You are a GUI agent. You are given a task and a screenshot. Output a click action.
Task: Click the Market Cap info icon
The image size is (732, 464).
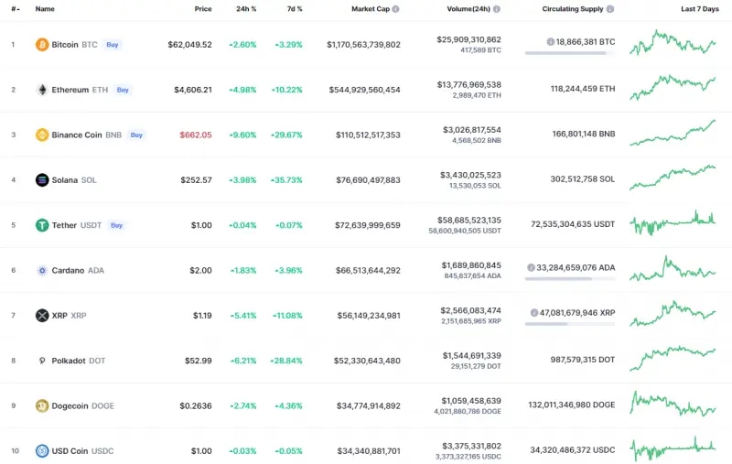click(x=396, y=9)
